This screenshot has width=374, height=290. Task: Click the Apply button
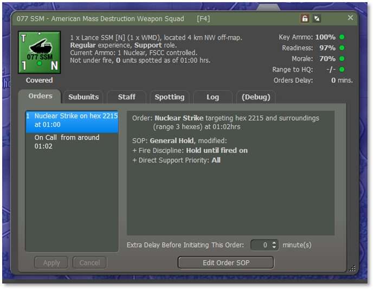click(51, 263)
